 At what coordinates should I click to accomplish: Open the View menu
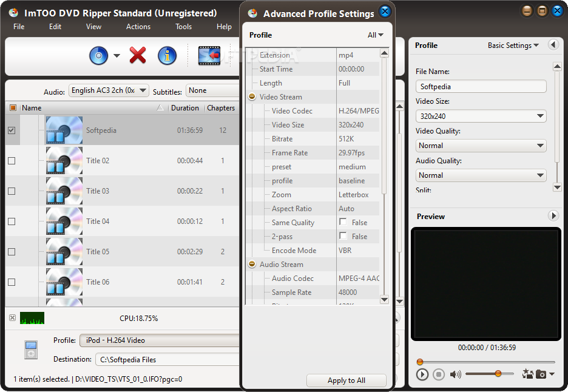point(93,27)
